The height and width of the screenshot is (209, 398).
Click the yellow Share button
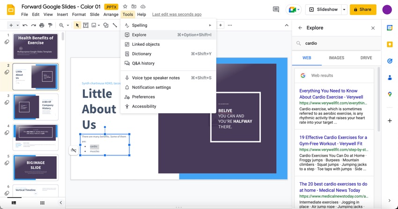point(363,9)
